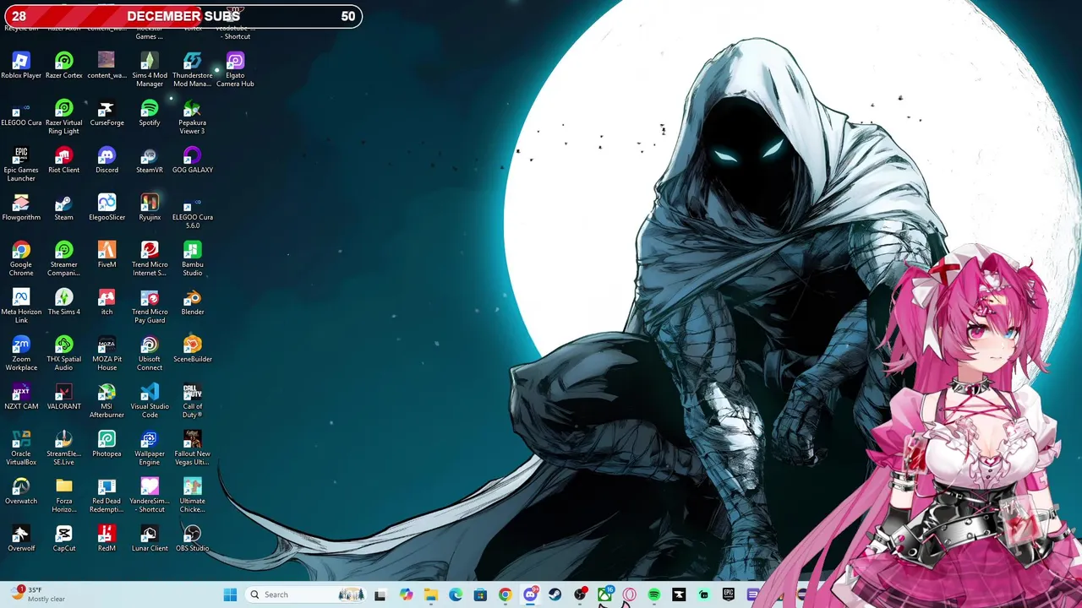Open the Red Dead Redemption icon
Image resolution: width=1082 pixels, height=608 pixels.
click(x=107, y=496)
